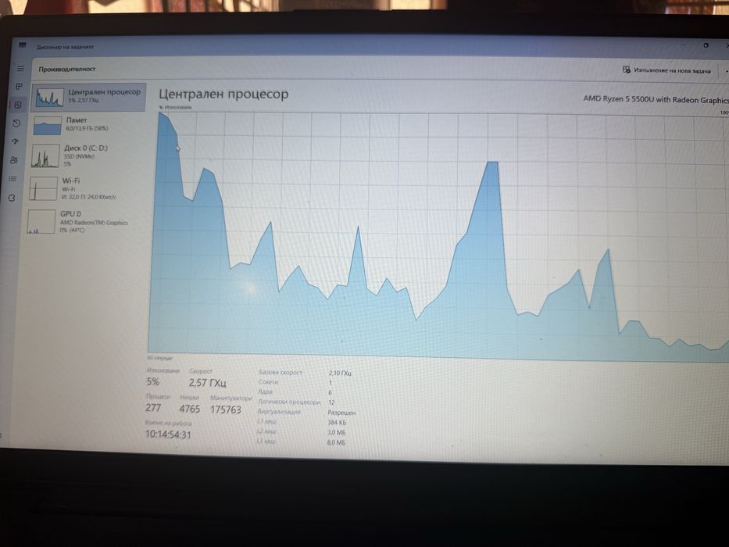The image size is (729, 547).
Task: Click the AMD Radeon(TM) Graphics subtitle
Action: (94, 223)
